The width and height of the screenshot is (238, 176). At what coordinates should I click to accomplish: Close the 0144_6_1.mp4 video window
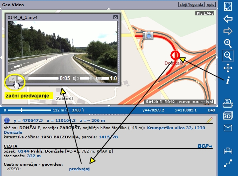click(116, 17)
